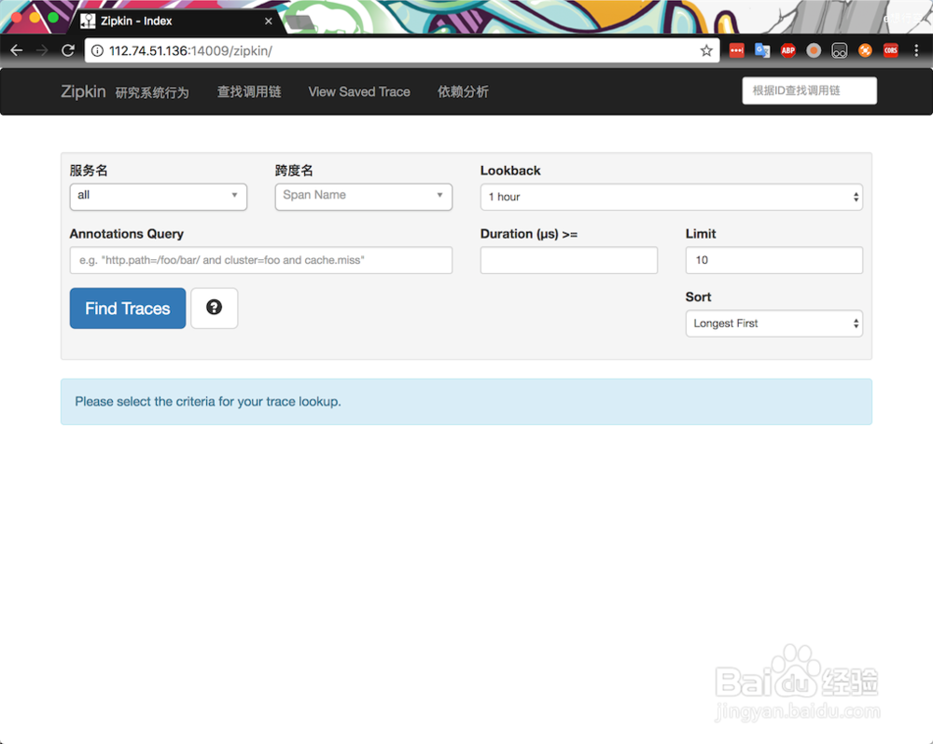Image resolution: width=933 pixels, height=744 pixels.
Task: Close the Zipkin - Index tab
Action: [269, 21]
